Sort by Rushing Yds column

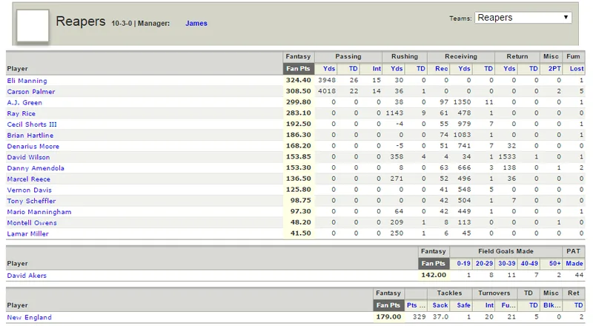click(397, 69)
